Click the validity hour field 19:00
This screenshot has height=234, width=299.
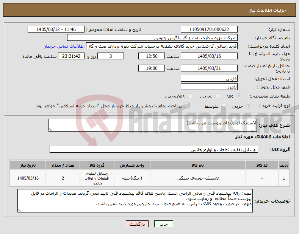click(152, 68)
